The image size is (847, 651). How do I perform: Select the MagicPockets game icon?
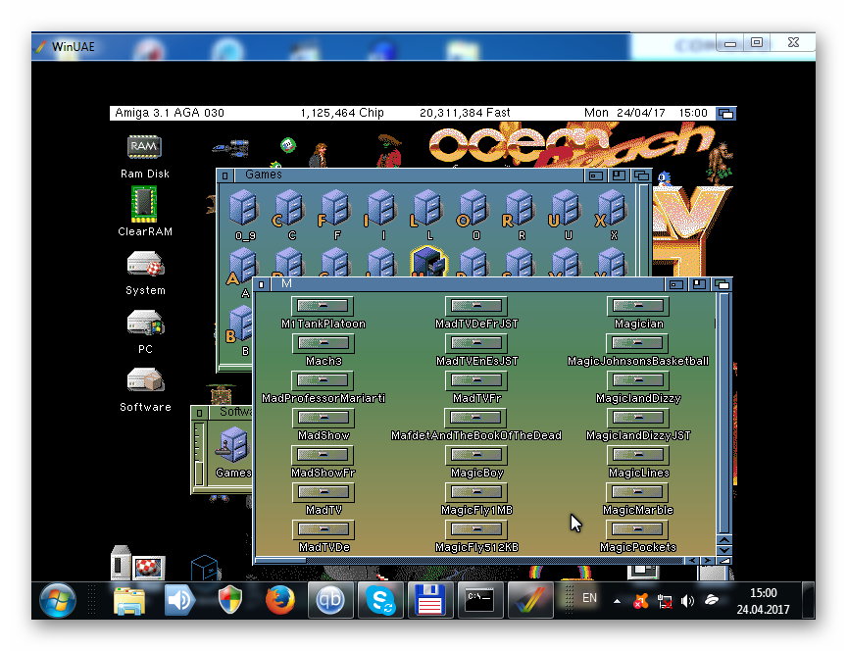[638, 529]
